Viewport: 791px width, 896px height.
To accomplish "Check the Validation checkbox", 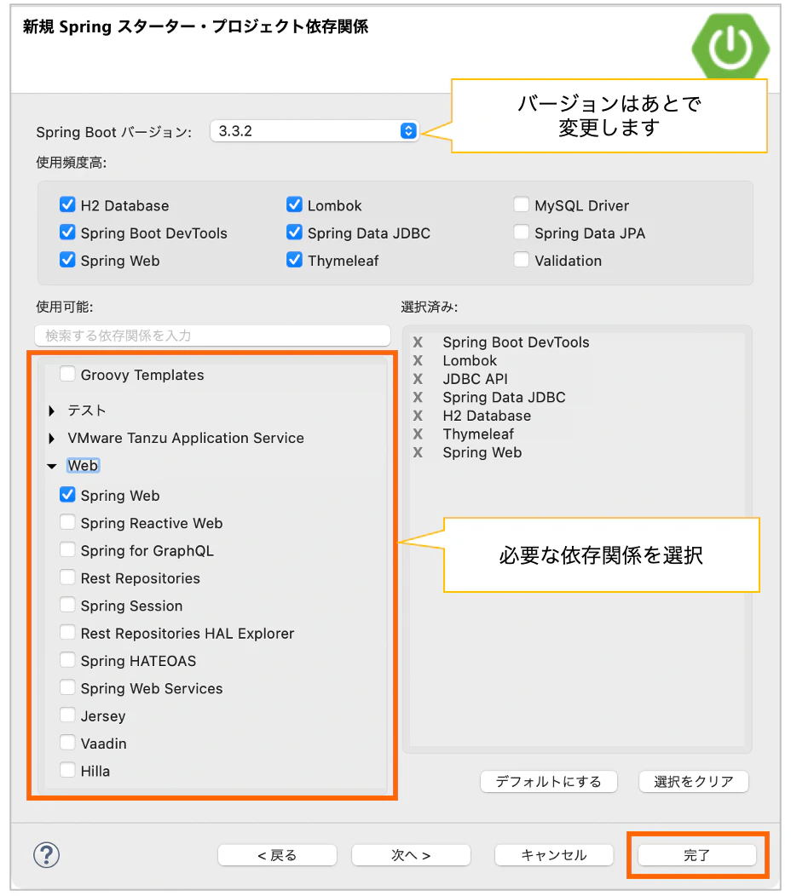I will (x=521, y=261).
